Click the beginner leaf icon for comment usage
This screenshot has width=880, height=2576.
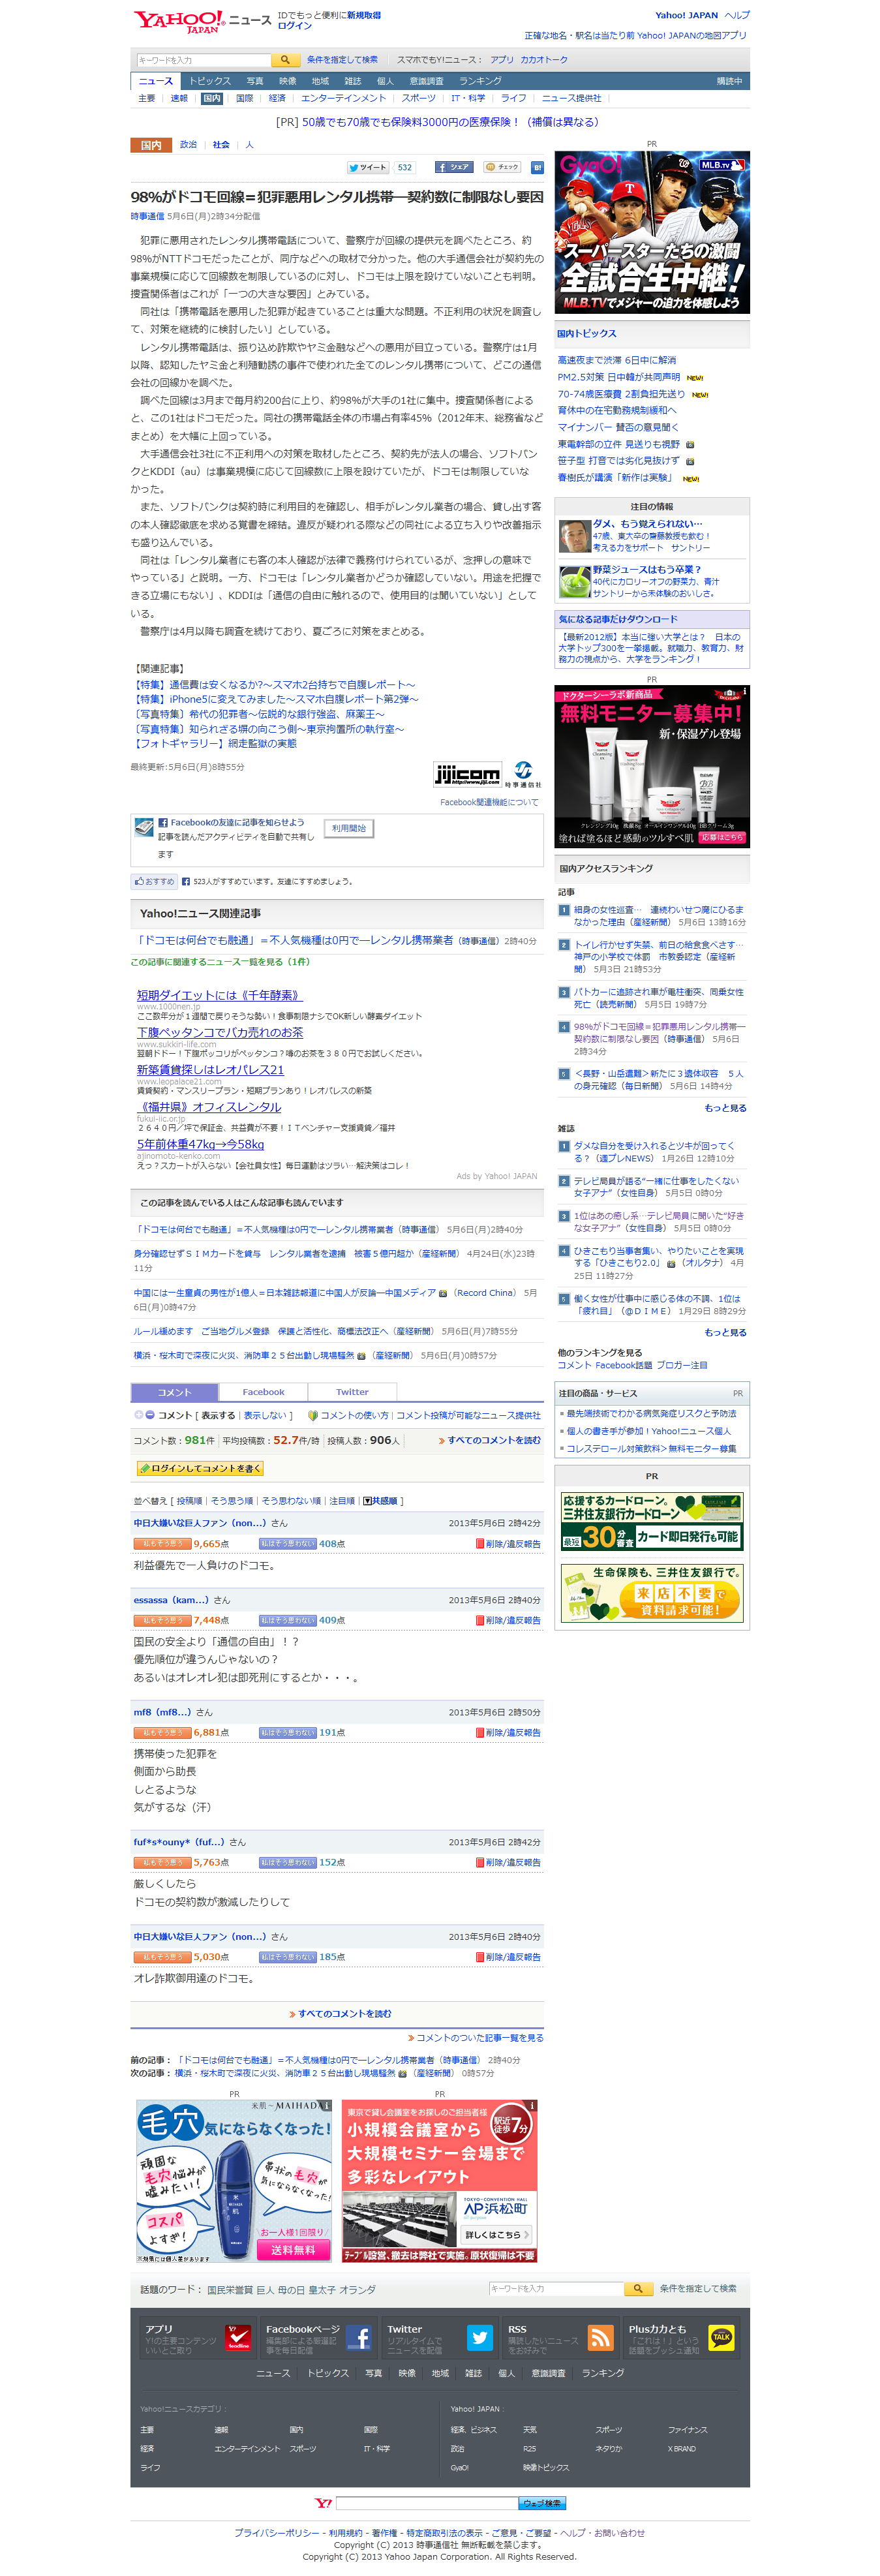pos(313,1415)
